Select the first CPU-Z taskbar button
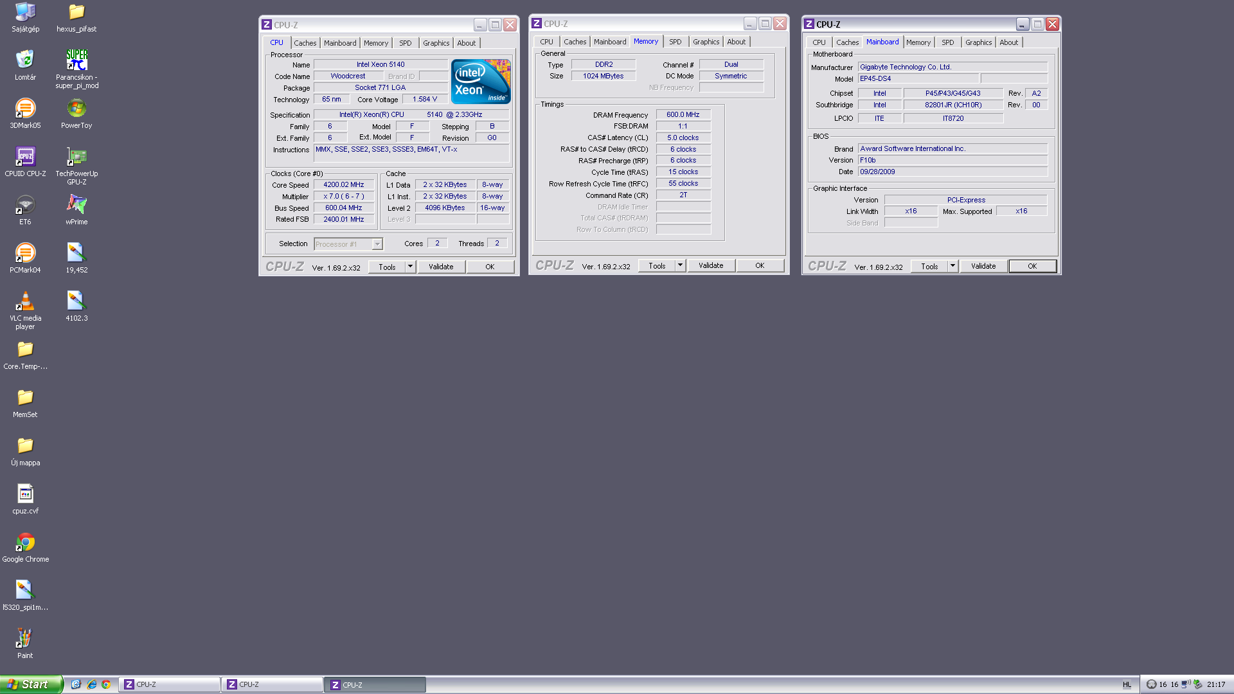Image resolution: width=1234 pixels, height=694 pixels. point(170,684)
